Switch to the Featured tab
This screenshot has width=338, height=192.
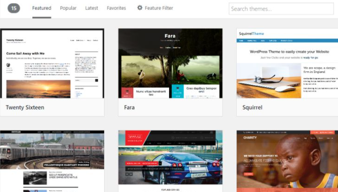[x=42, y=8]
